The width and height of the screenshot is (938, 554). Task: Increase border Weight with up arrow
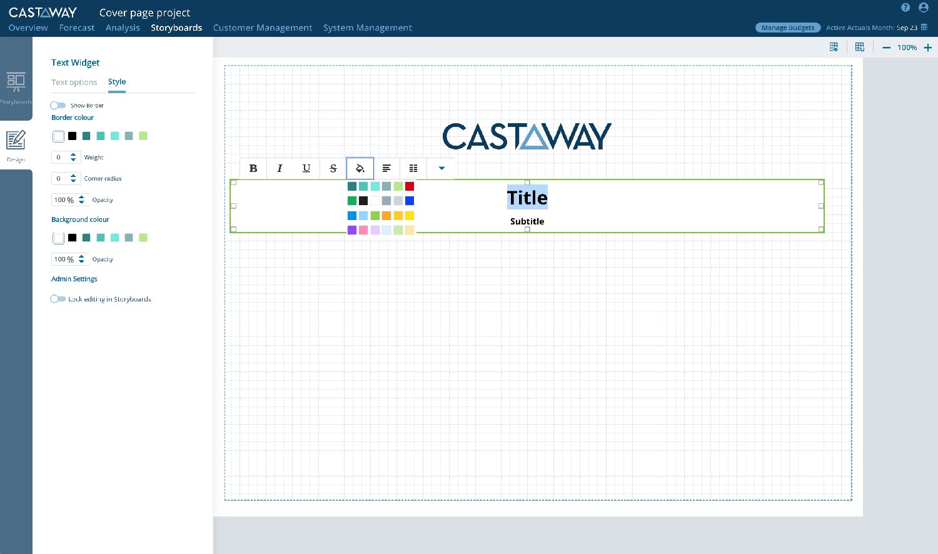click(x=73, y=154)
